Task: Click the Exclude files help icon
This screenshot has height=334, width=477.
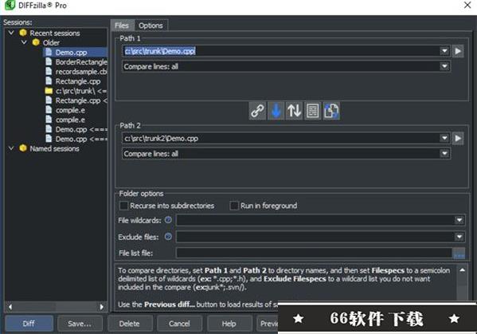Action: tap(168, 236)
